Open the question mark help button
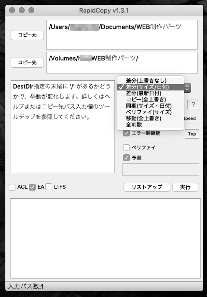The width and height of the screenshot is (207, 297). point(193,104)
